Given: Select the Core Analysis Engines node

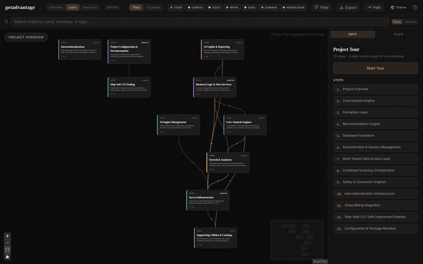Looking at the screenshot, I should pos(245,125).
